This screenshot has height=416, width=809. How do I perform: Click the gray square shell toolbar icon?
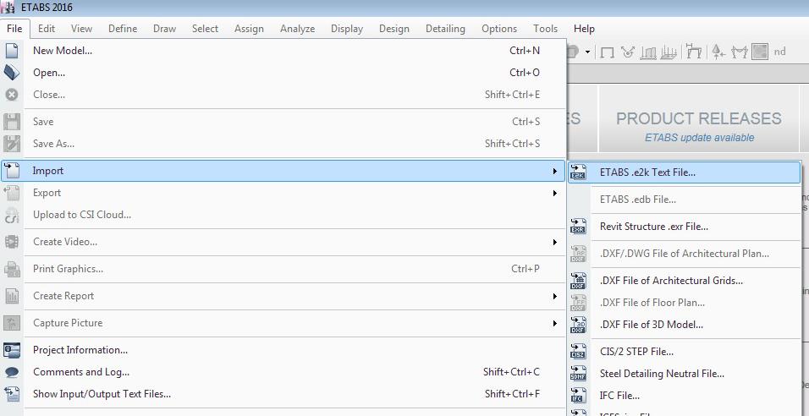coord(760,52)
